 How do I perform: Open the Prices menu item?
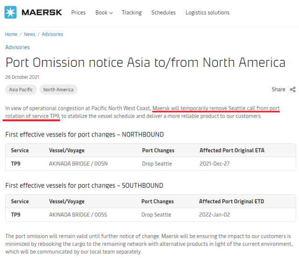(78, 13)
